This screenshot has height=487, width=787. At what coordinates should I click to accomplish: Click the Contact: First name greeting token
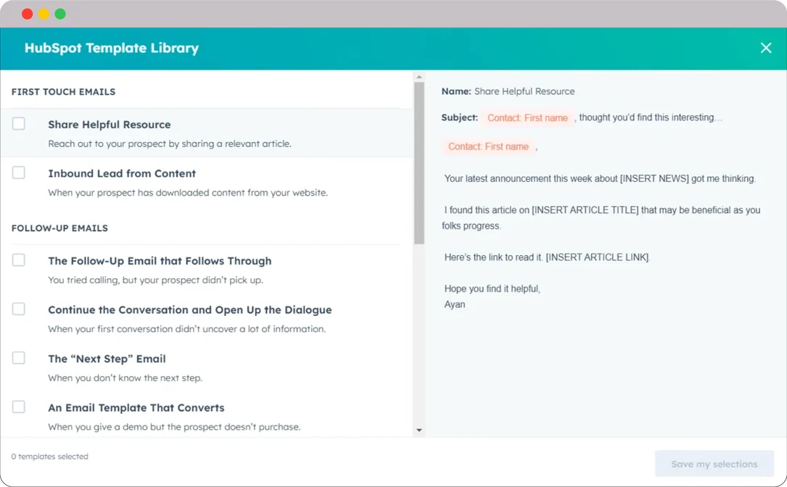tap(490, 146)
